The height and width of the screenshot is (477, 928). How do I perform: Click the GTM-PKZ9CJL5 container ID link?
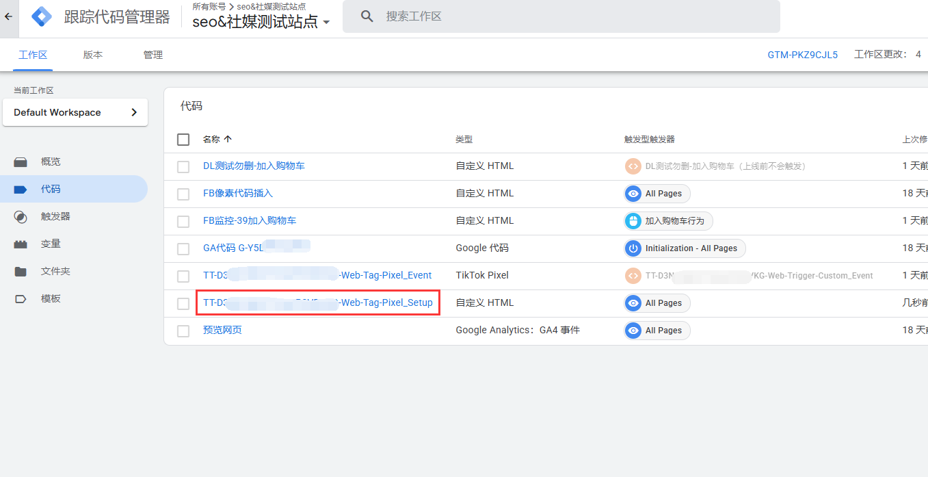[802, 55]
